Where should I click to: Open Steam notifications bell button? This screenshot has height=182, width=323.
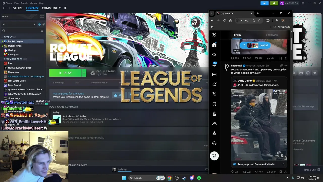click(x=274, y=3)
